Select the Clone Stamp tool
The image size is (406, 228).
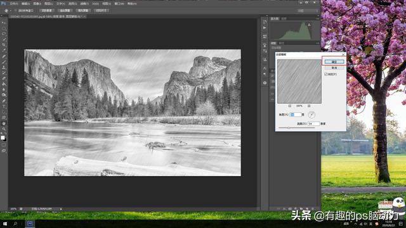(4, 67)
